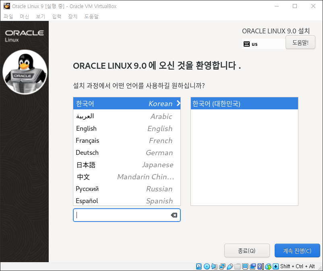
Task: Click the USB devices status icon
Action: (x=230, y=266)
